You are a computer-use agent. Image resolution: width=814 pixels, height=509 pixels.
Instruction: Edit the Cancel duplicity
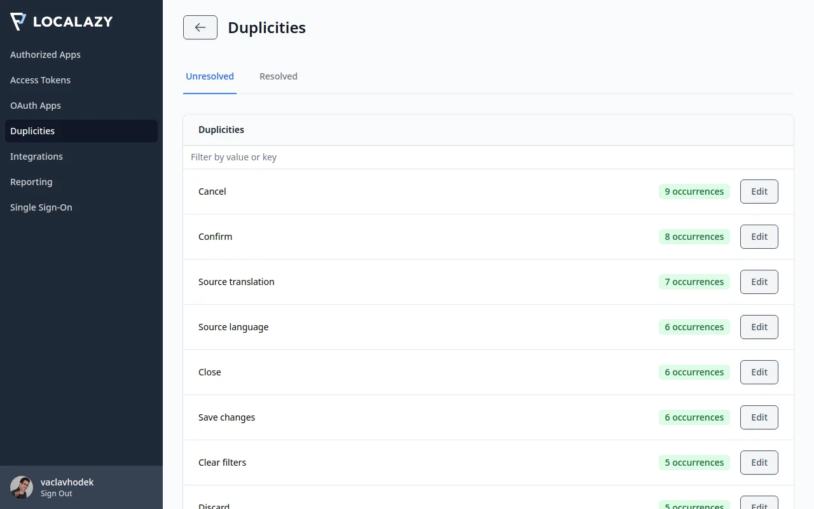click(x=759, y=192)
